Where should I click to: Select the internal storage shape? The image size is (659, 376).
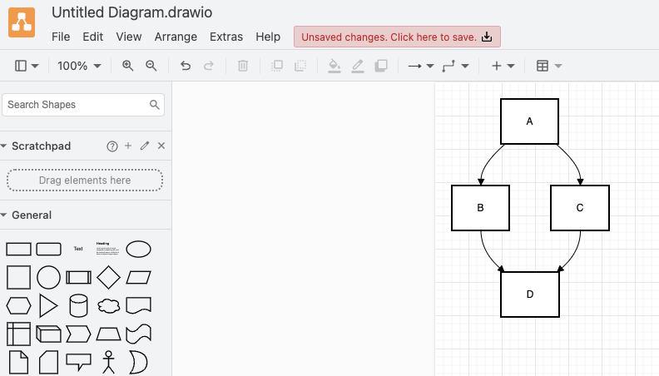pos(18,334)
